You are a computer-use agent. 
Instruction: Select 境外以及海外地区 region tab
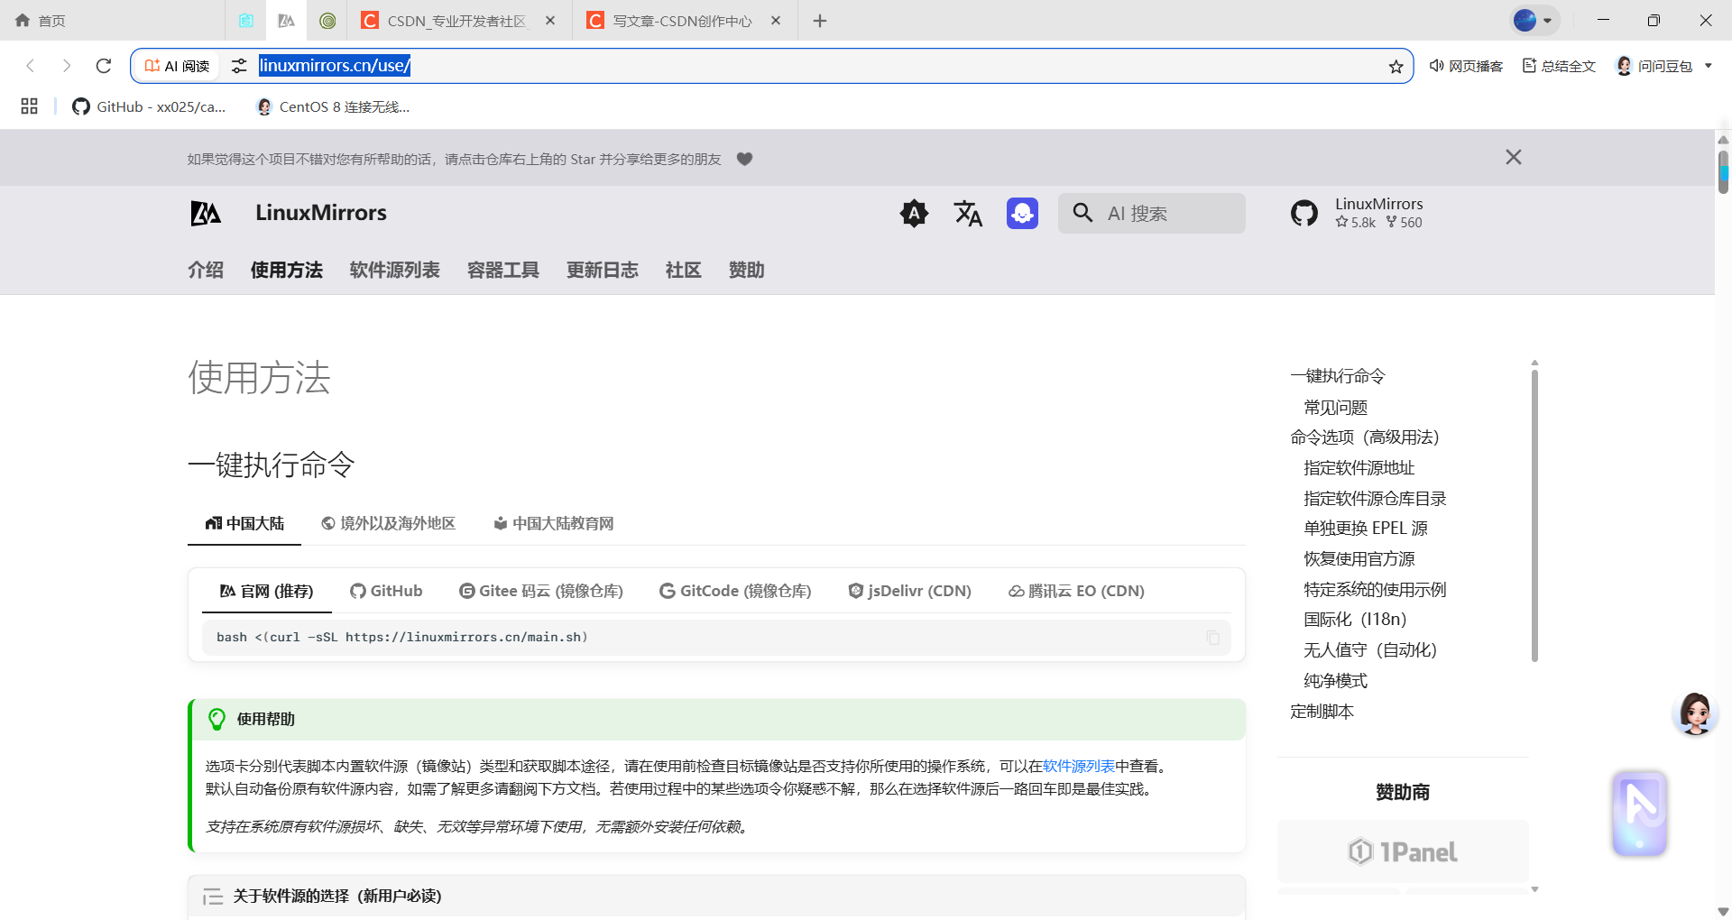pos(389,523)
